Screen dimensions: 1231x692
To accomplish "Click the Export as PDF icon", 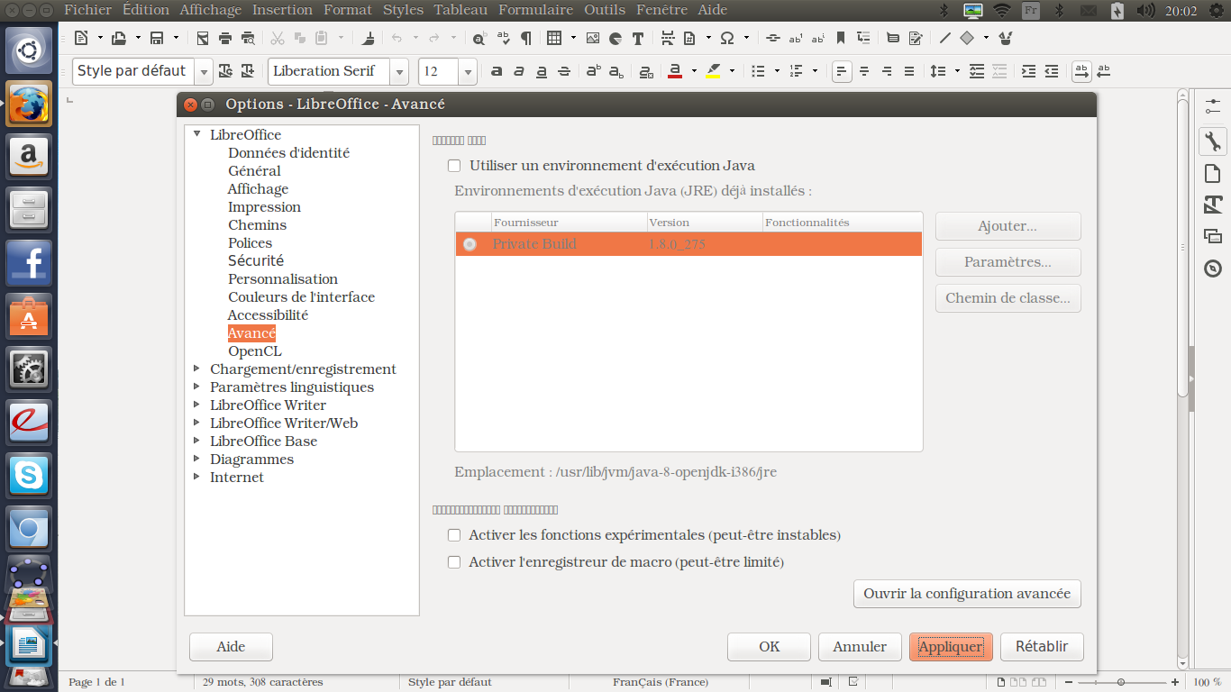I will (202, 38).
